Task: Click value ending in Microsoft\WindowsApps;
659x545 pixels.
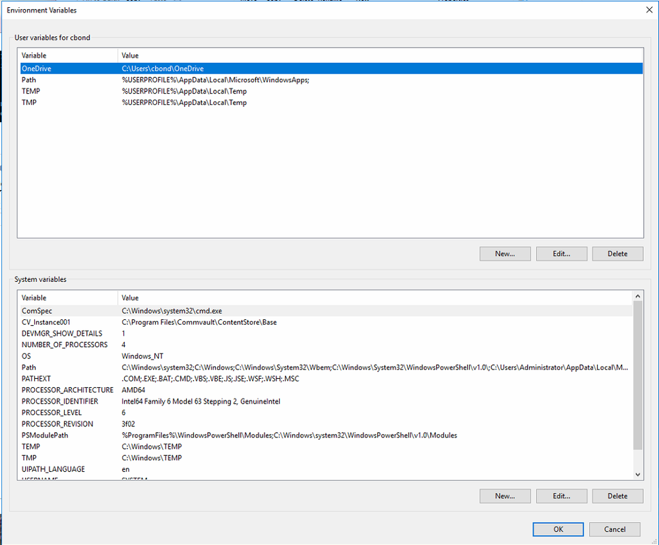Action: pyautogui.click(x=216, y=80)
